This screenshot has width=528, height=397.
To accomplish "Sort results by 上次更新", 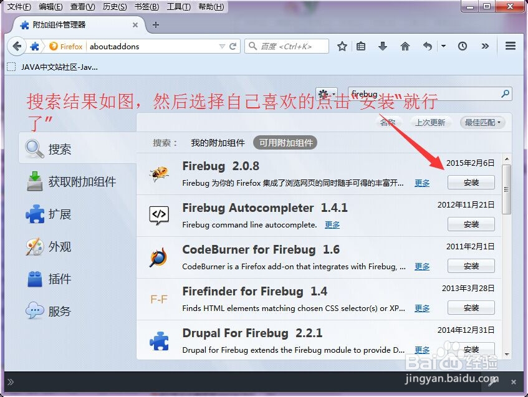I will (430, 122).
